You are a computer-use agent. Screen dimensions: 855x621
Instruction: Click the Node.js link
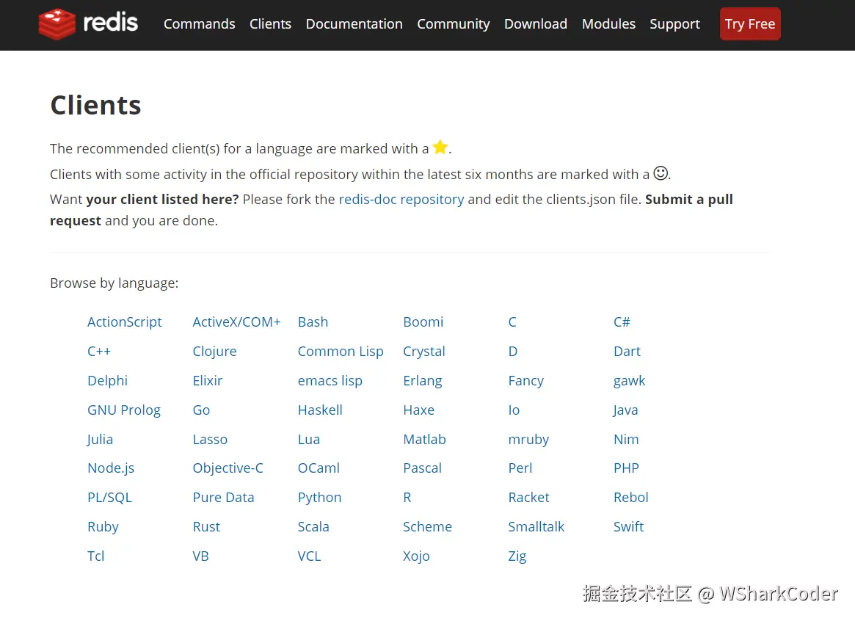coord(111,468)
